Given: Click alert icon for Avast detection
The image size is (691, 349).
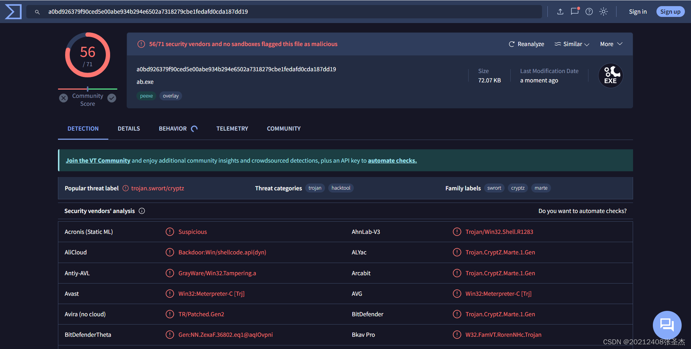Looking at the screenshot, I should click(170, 294).
